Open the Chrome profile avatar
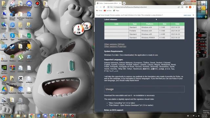This screenshot has width=210, height=118. tap(190, 7)
